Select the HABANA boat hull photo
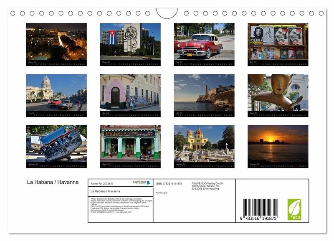The image size is (334, 241). click(56, 147)
